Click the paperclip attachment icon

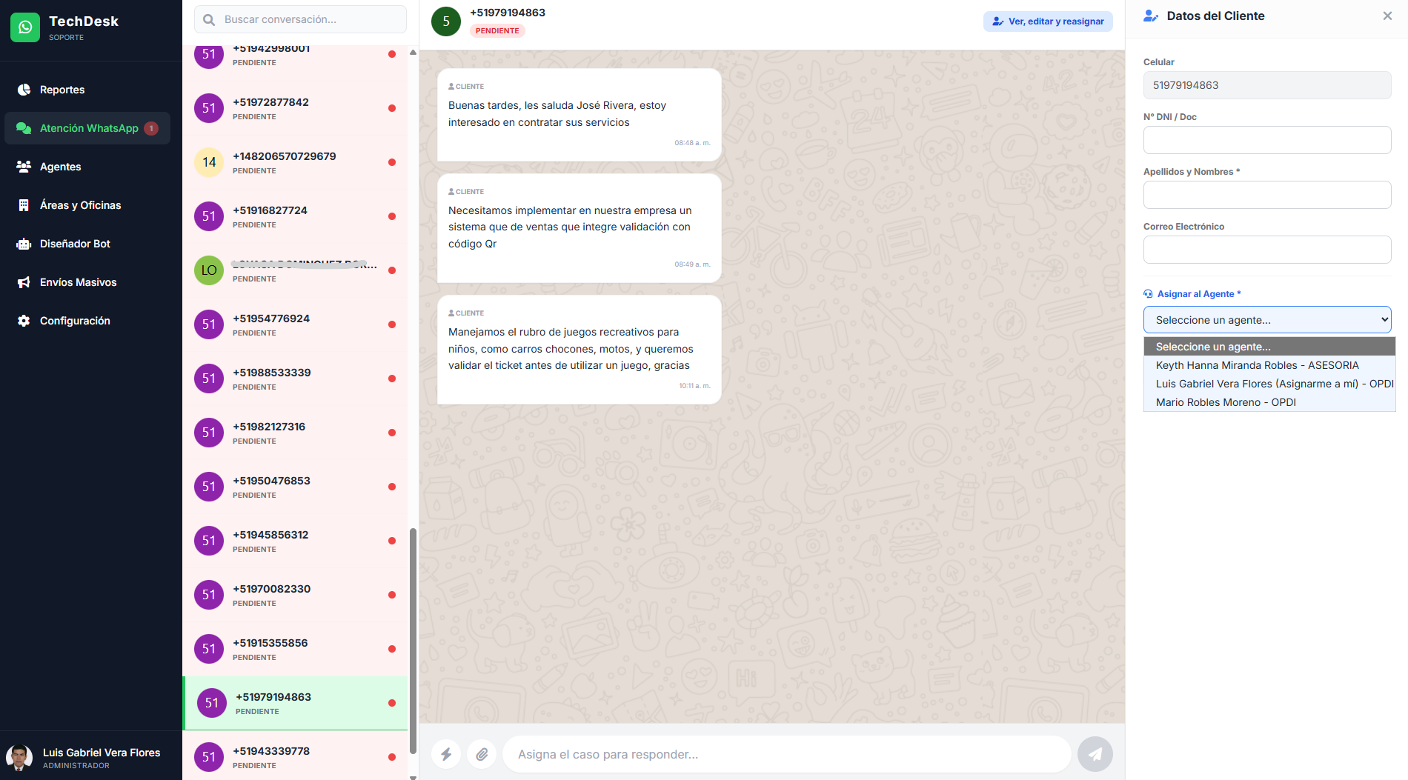pos(482,754)
